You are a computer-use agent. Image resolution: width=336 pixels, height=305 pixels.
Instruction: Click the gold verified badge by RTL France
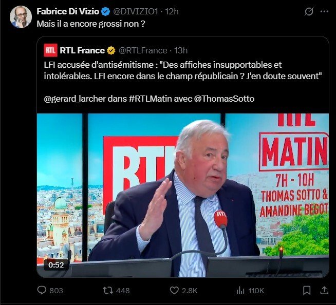click(x=111, y=50)
